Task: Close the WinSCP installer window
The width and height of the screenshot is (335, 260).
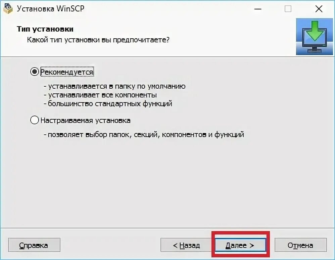Action: [319, 9]
